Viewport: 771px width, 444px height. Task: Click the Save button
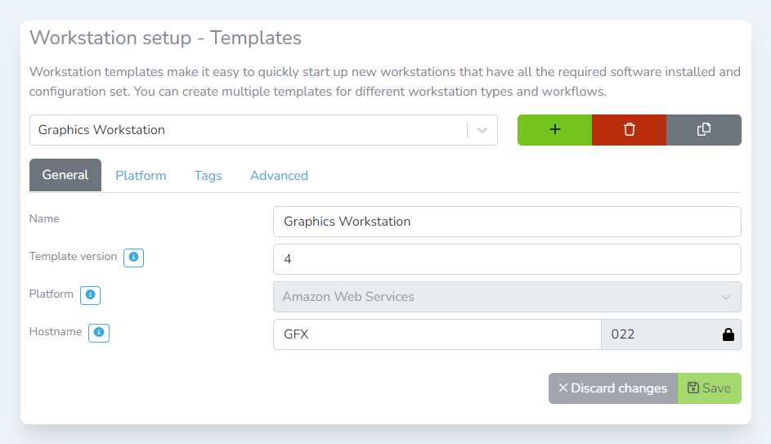[x=709, y=388]
